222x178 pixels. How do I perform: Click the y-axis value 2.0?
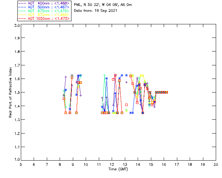click(x=17, y=25)
